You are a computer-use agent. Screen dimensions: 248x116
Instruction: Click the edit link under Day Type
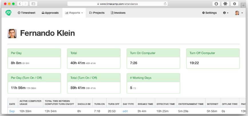(125, 111)
